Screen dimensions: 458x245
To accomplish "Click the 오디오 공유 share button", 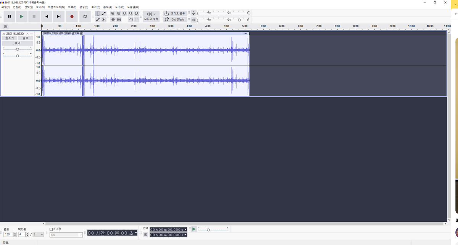I will click(x=176, y=13).
